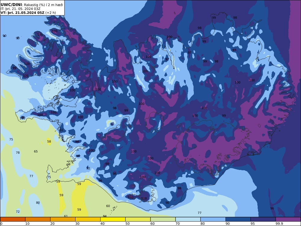
Task: Click the '64' value near the small islands
Action: (105, 216)
